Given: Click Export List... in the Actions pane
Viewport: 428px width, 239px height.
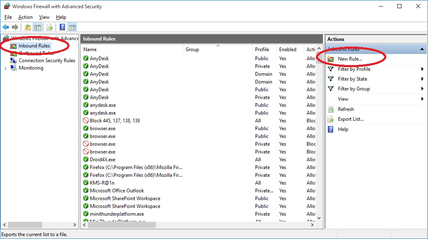Looking at the screenshot, I should pos(351,119).
